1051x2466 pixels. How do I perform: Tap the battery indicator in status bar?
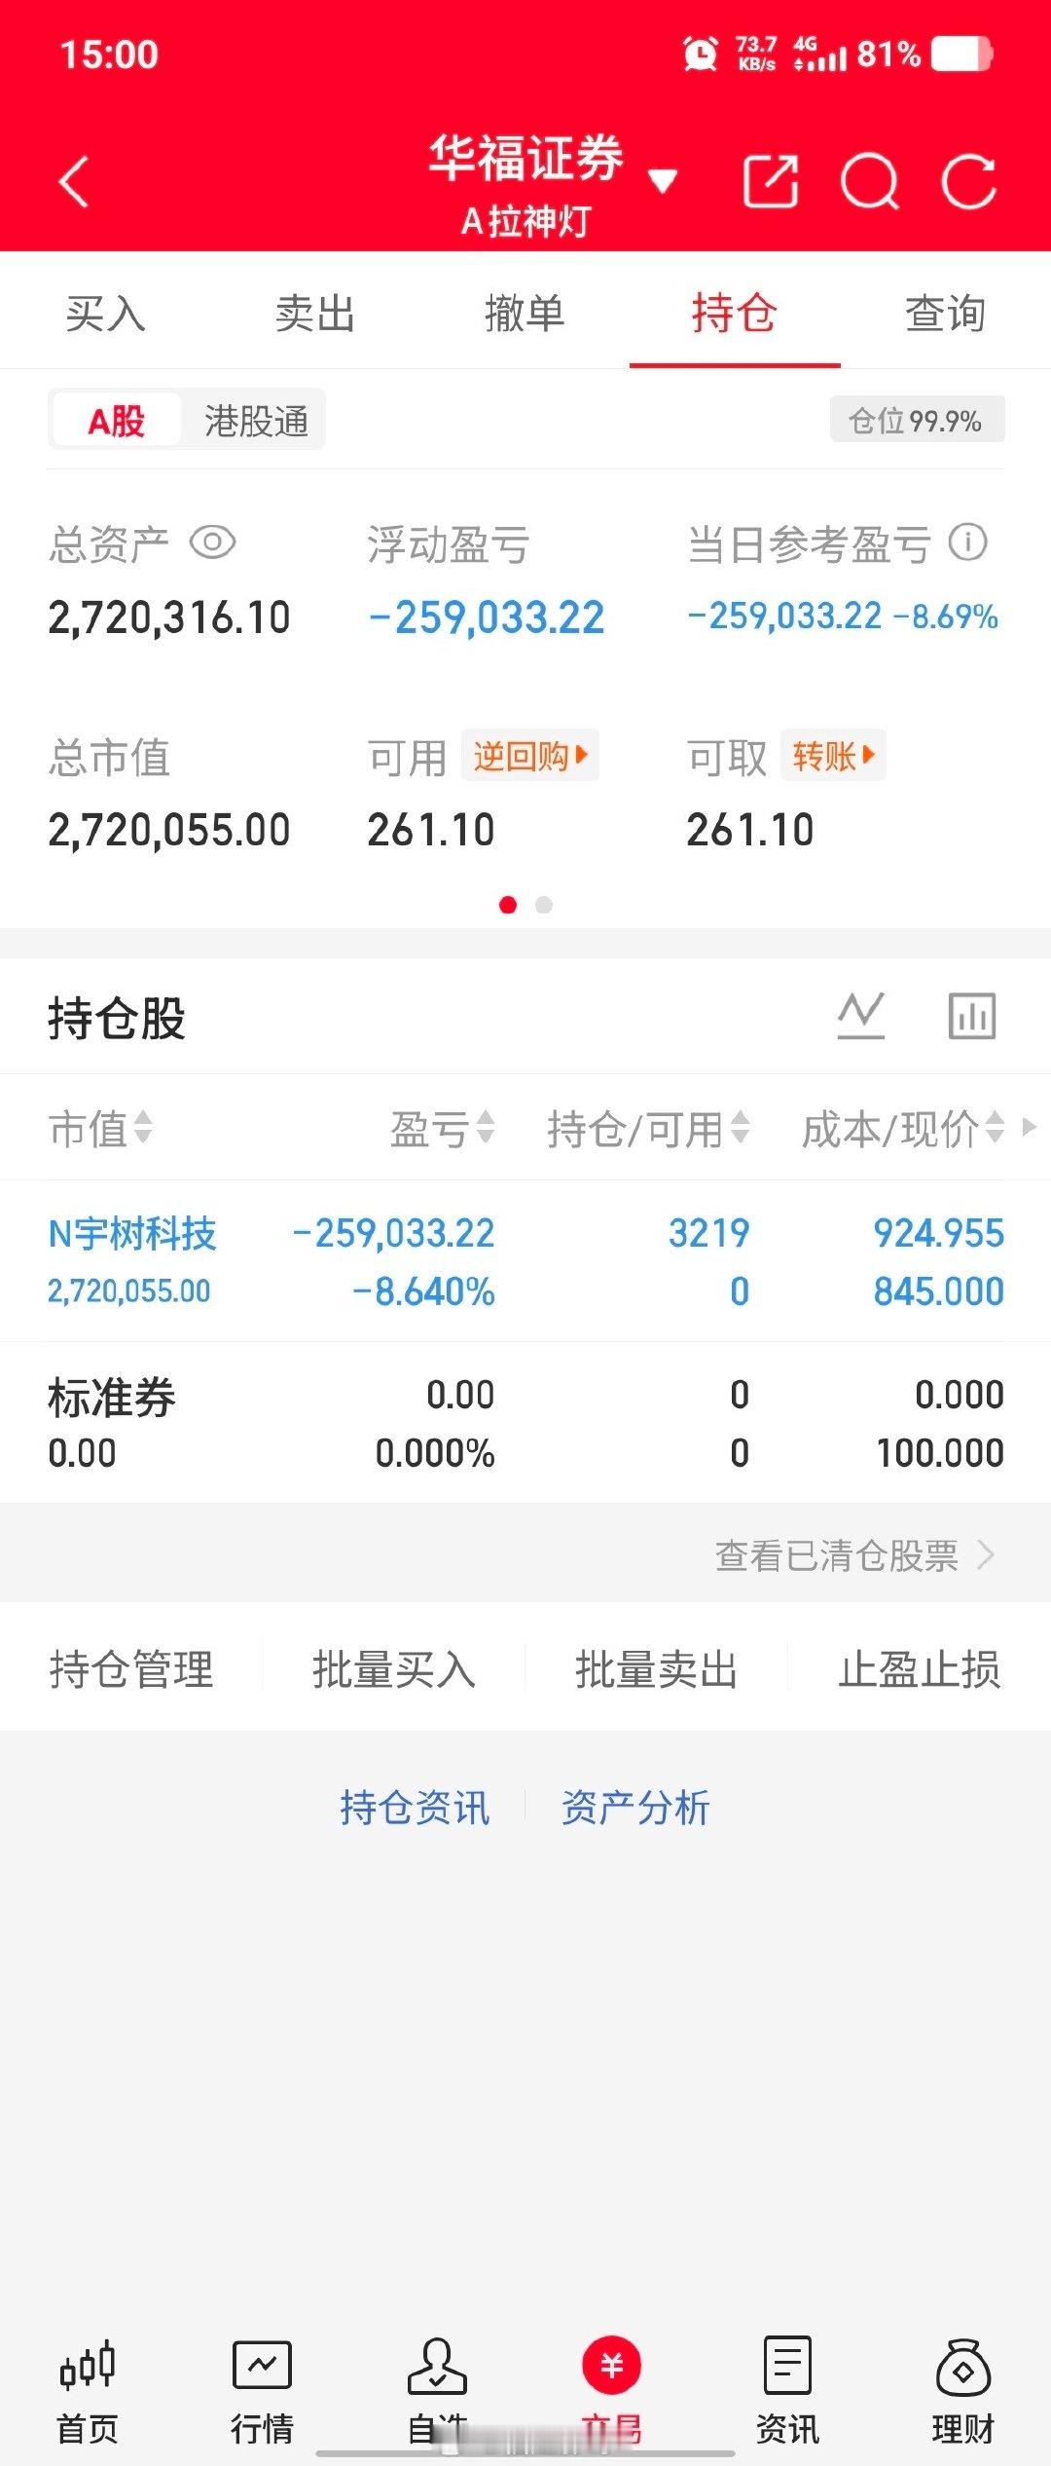click(961, 54)
